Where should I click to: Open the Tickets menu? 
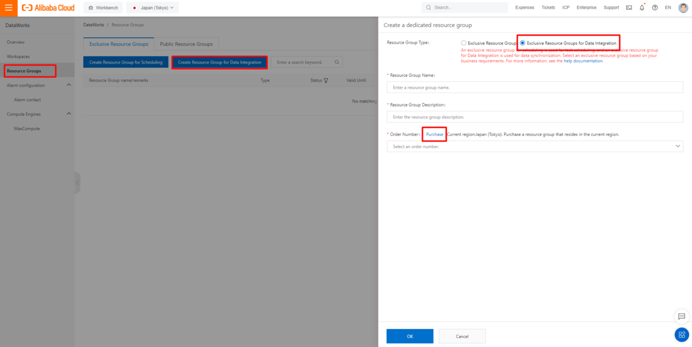548,7
